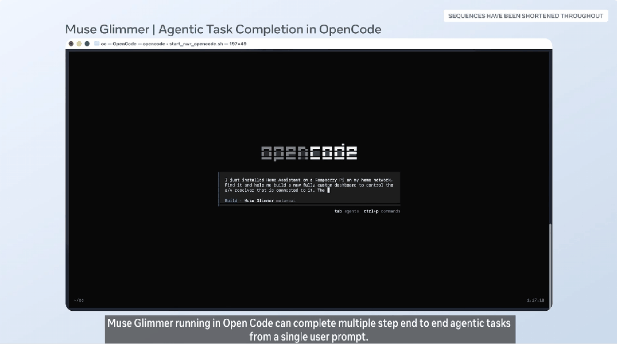Click the Build agent label
The image size is (617, 344).
click(231, 200)
